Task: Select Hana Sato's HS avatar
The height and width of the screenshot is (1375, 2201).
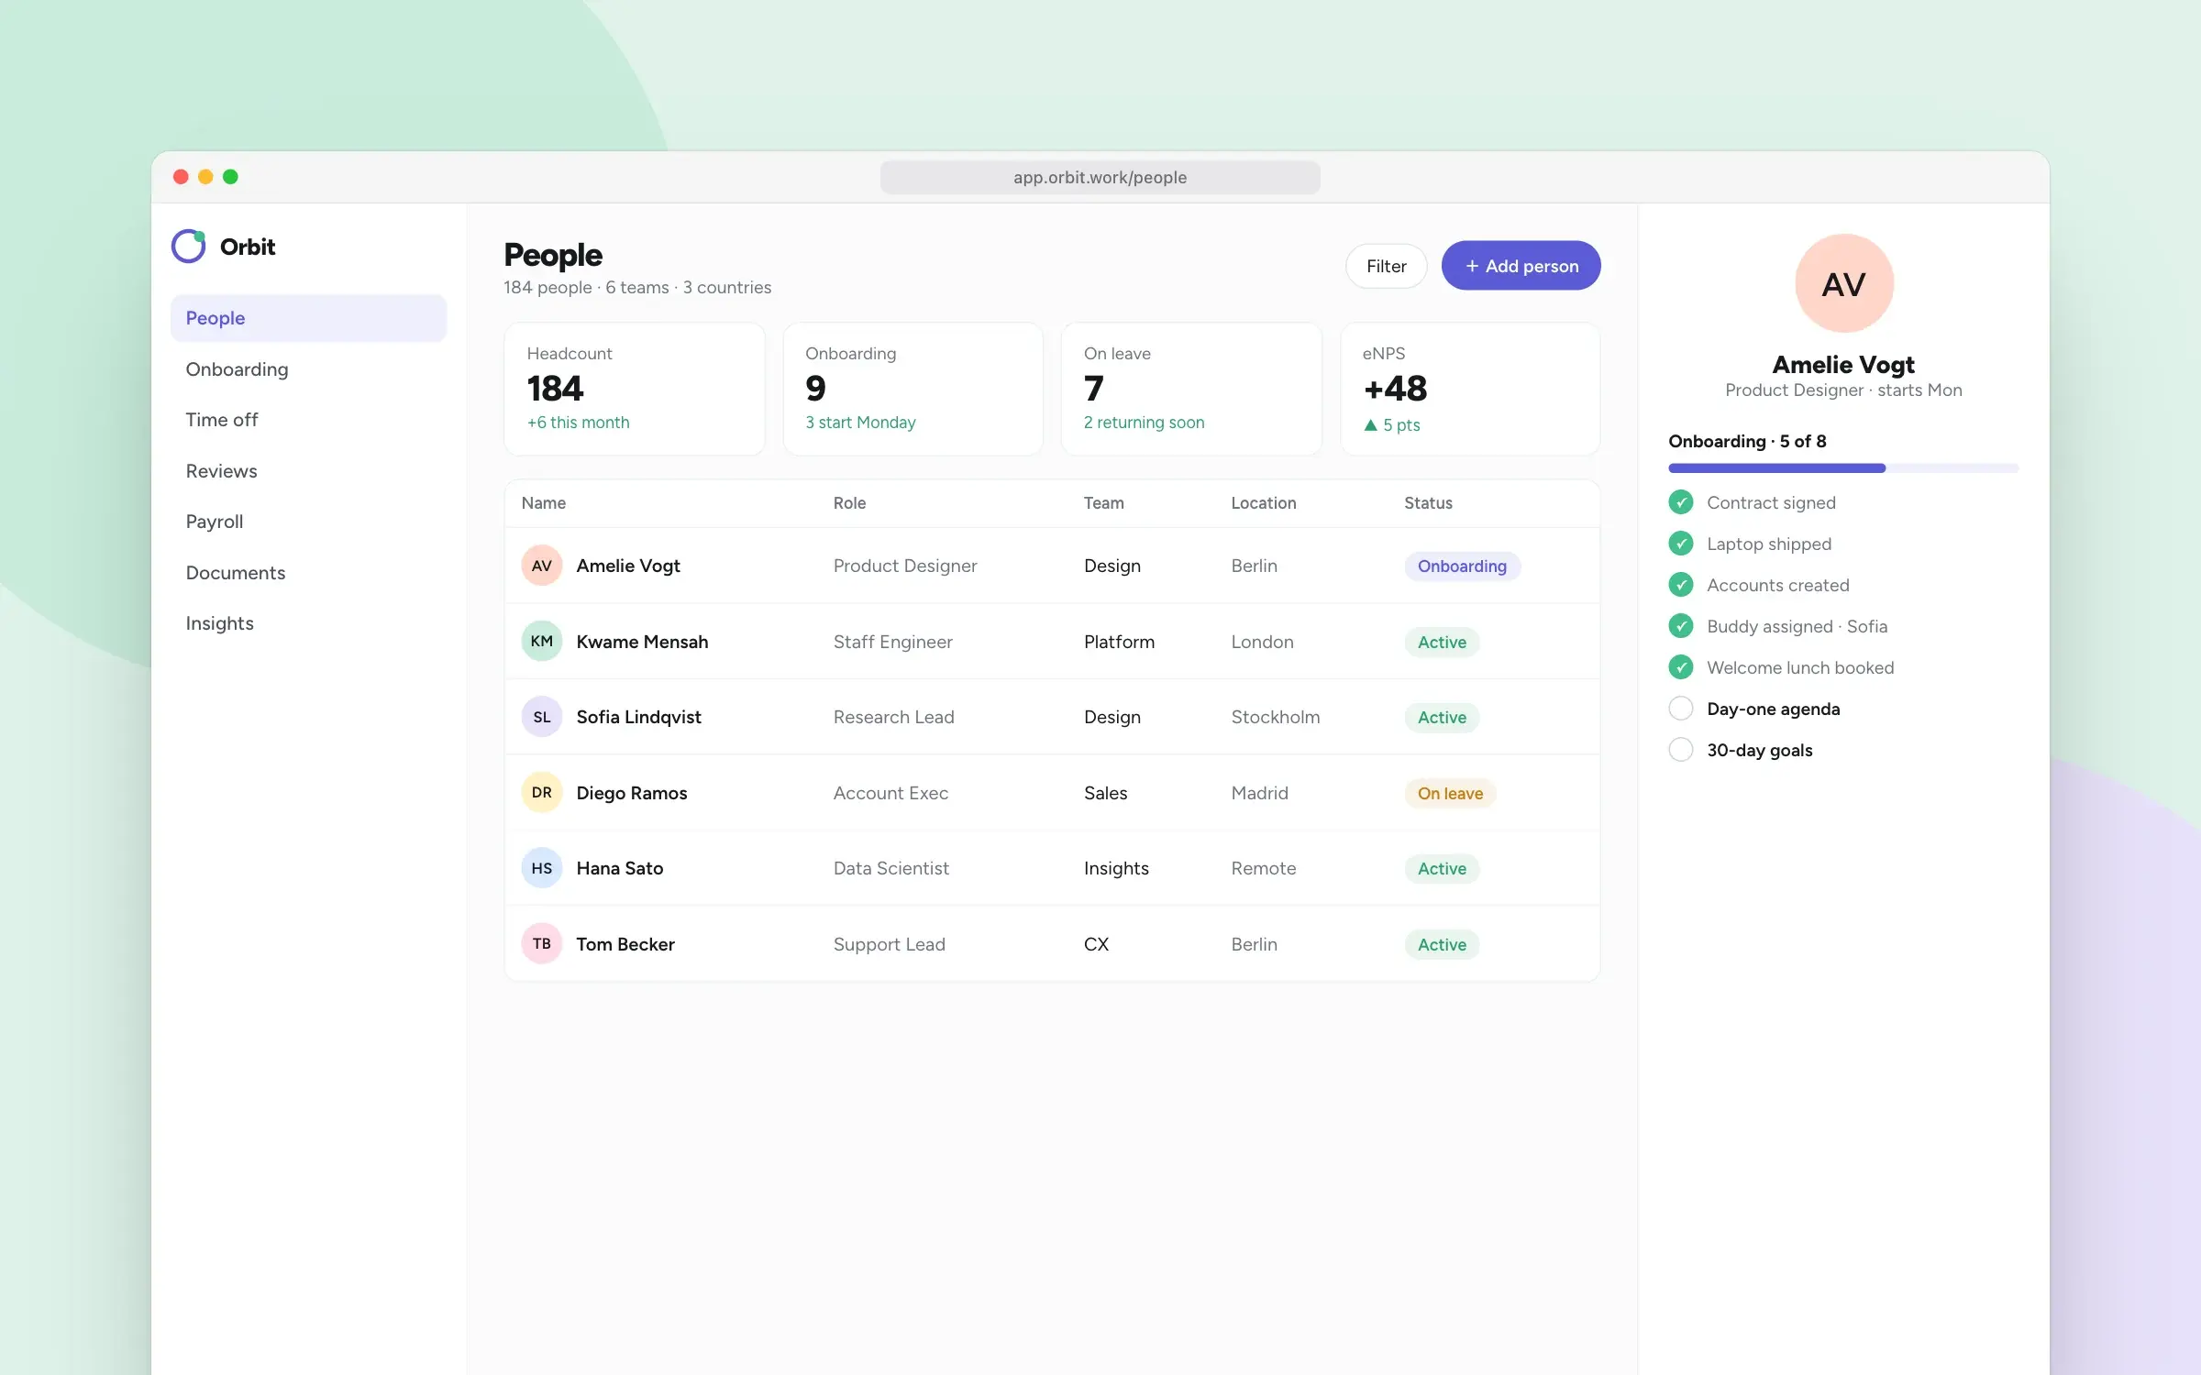Action: tap(542, 868)
